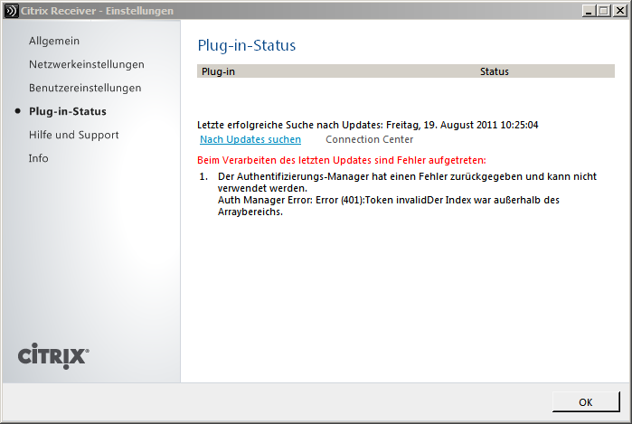Confirm with the OK button

point(586,401)
